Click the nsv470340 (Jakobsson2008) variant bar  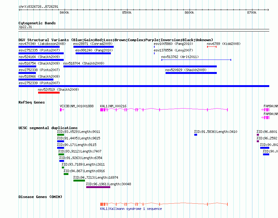pos(39,47)
